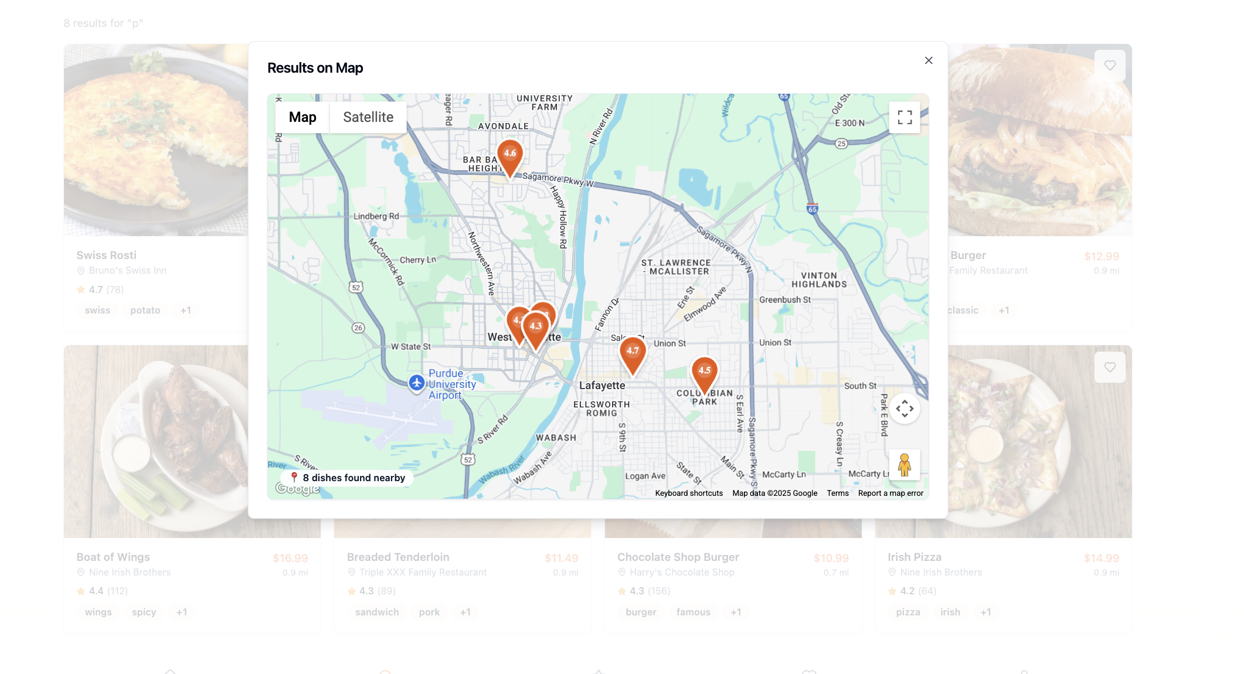Click Report a map error link
Viewport: 1244px width, 674px height.
tap(890, 493)
